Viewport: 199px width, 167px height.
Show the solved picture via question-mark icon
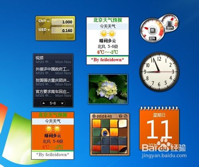pyautogui.click(x=121, y=116)
